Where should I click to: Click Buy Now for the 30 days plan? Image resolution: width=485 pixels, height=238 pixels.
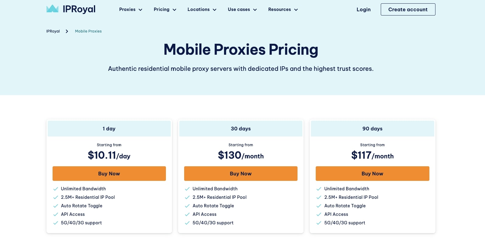coord(241,174)
